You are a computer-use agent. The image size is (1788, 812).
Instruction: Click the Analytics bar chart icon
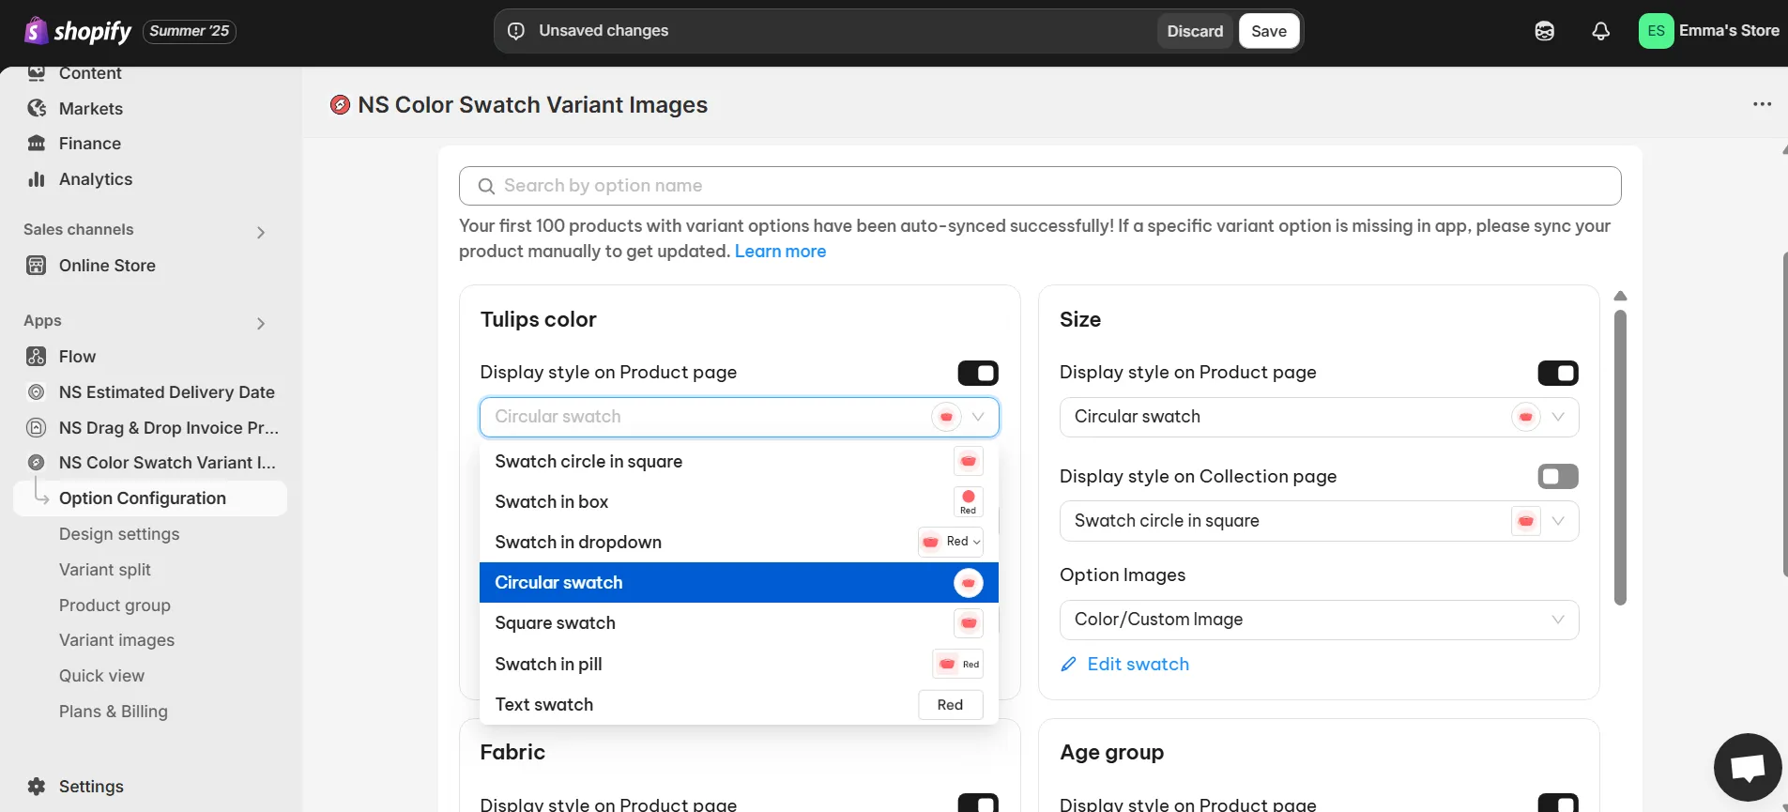tap(37, 179)
